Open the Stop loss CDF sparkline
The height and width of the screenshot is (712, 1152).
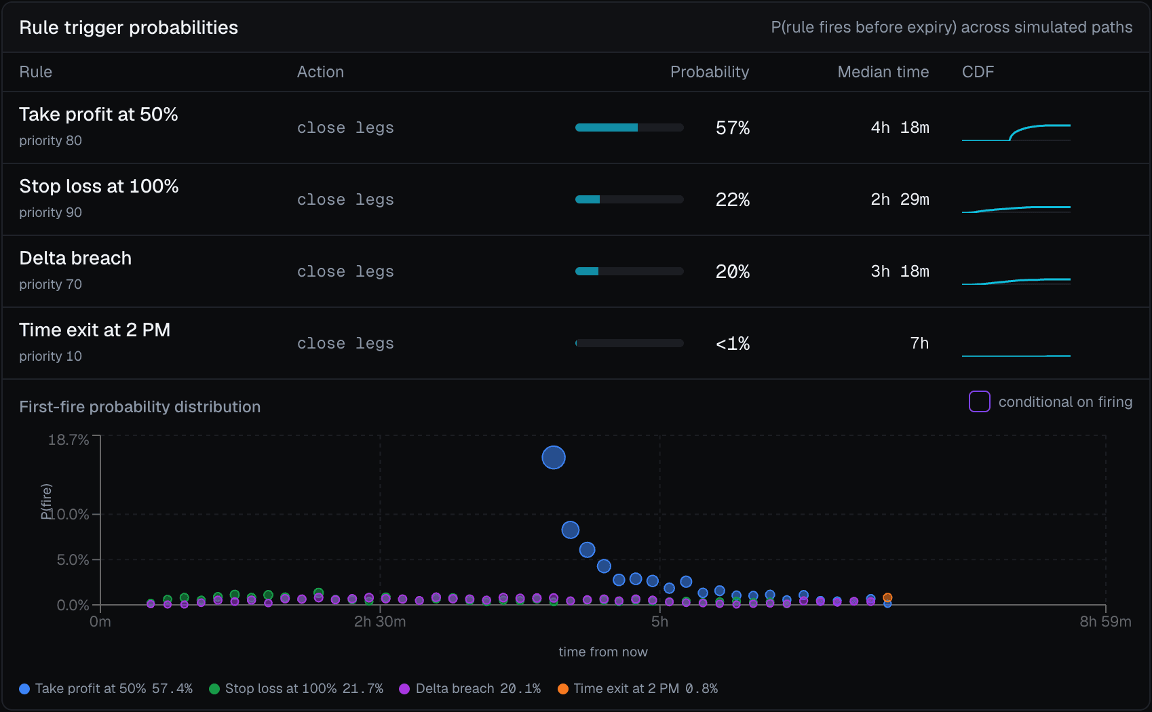pos(1016,209)
